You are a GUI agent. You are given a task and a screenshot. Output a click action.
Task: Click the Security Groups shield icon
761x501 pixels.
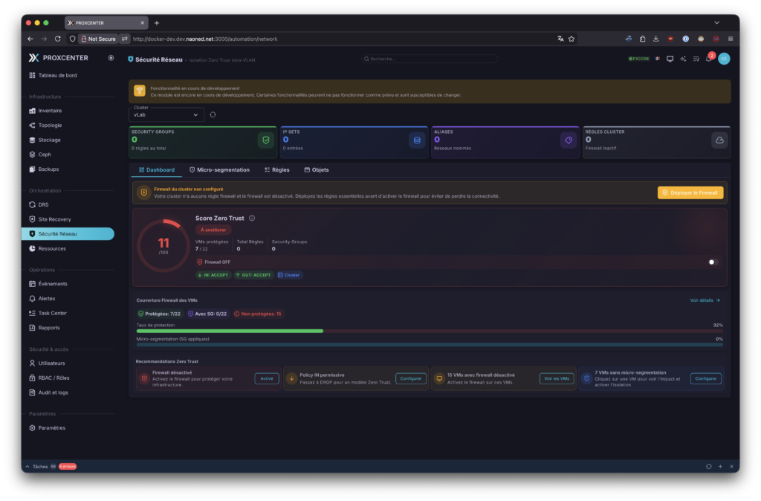[265, 140]
